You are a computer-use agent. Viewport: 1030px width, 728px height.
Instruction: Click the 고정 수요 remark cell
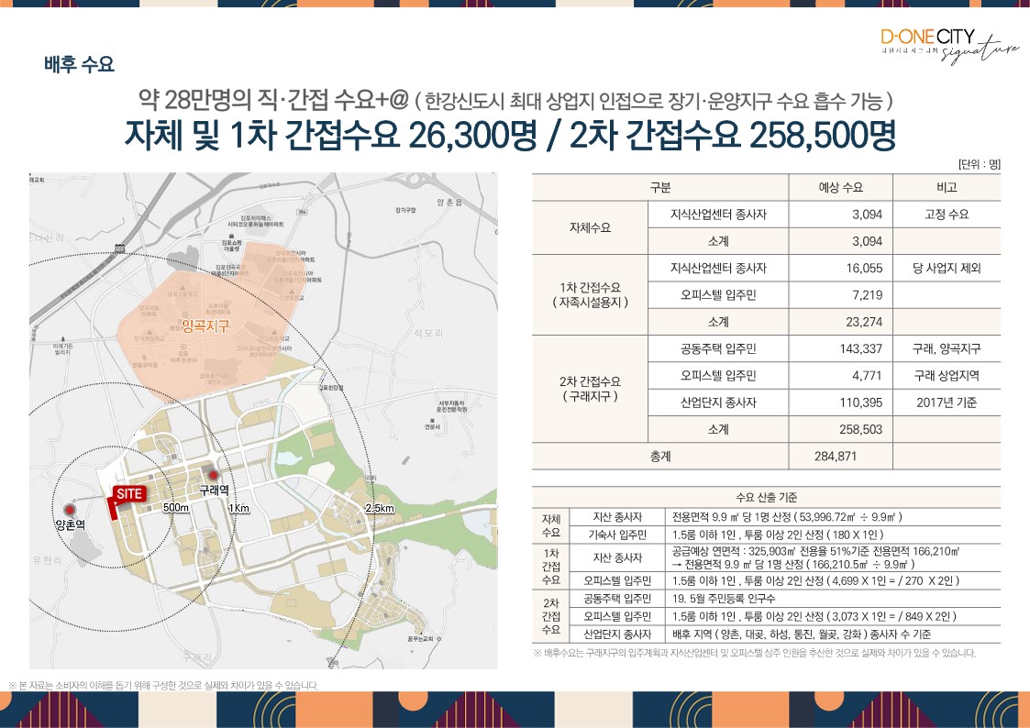947,215
